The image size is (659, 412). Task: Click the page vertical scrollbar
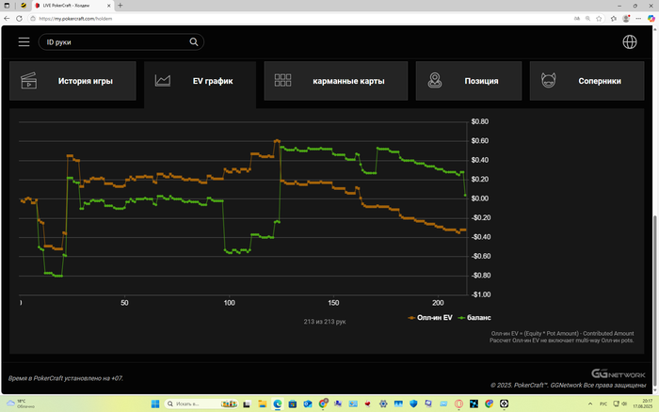654,302
